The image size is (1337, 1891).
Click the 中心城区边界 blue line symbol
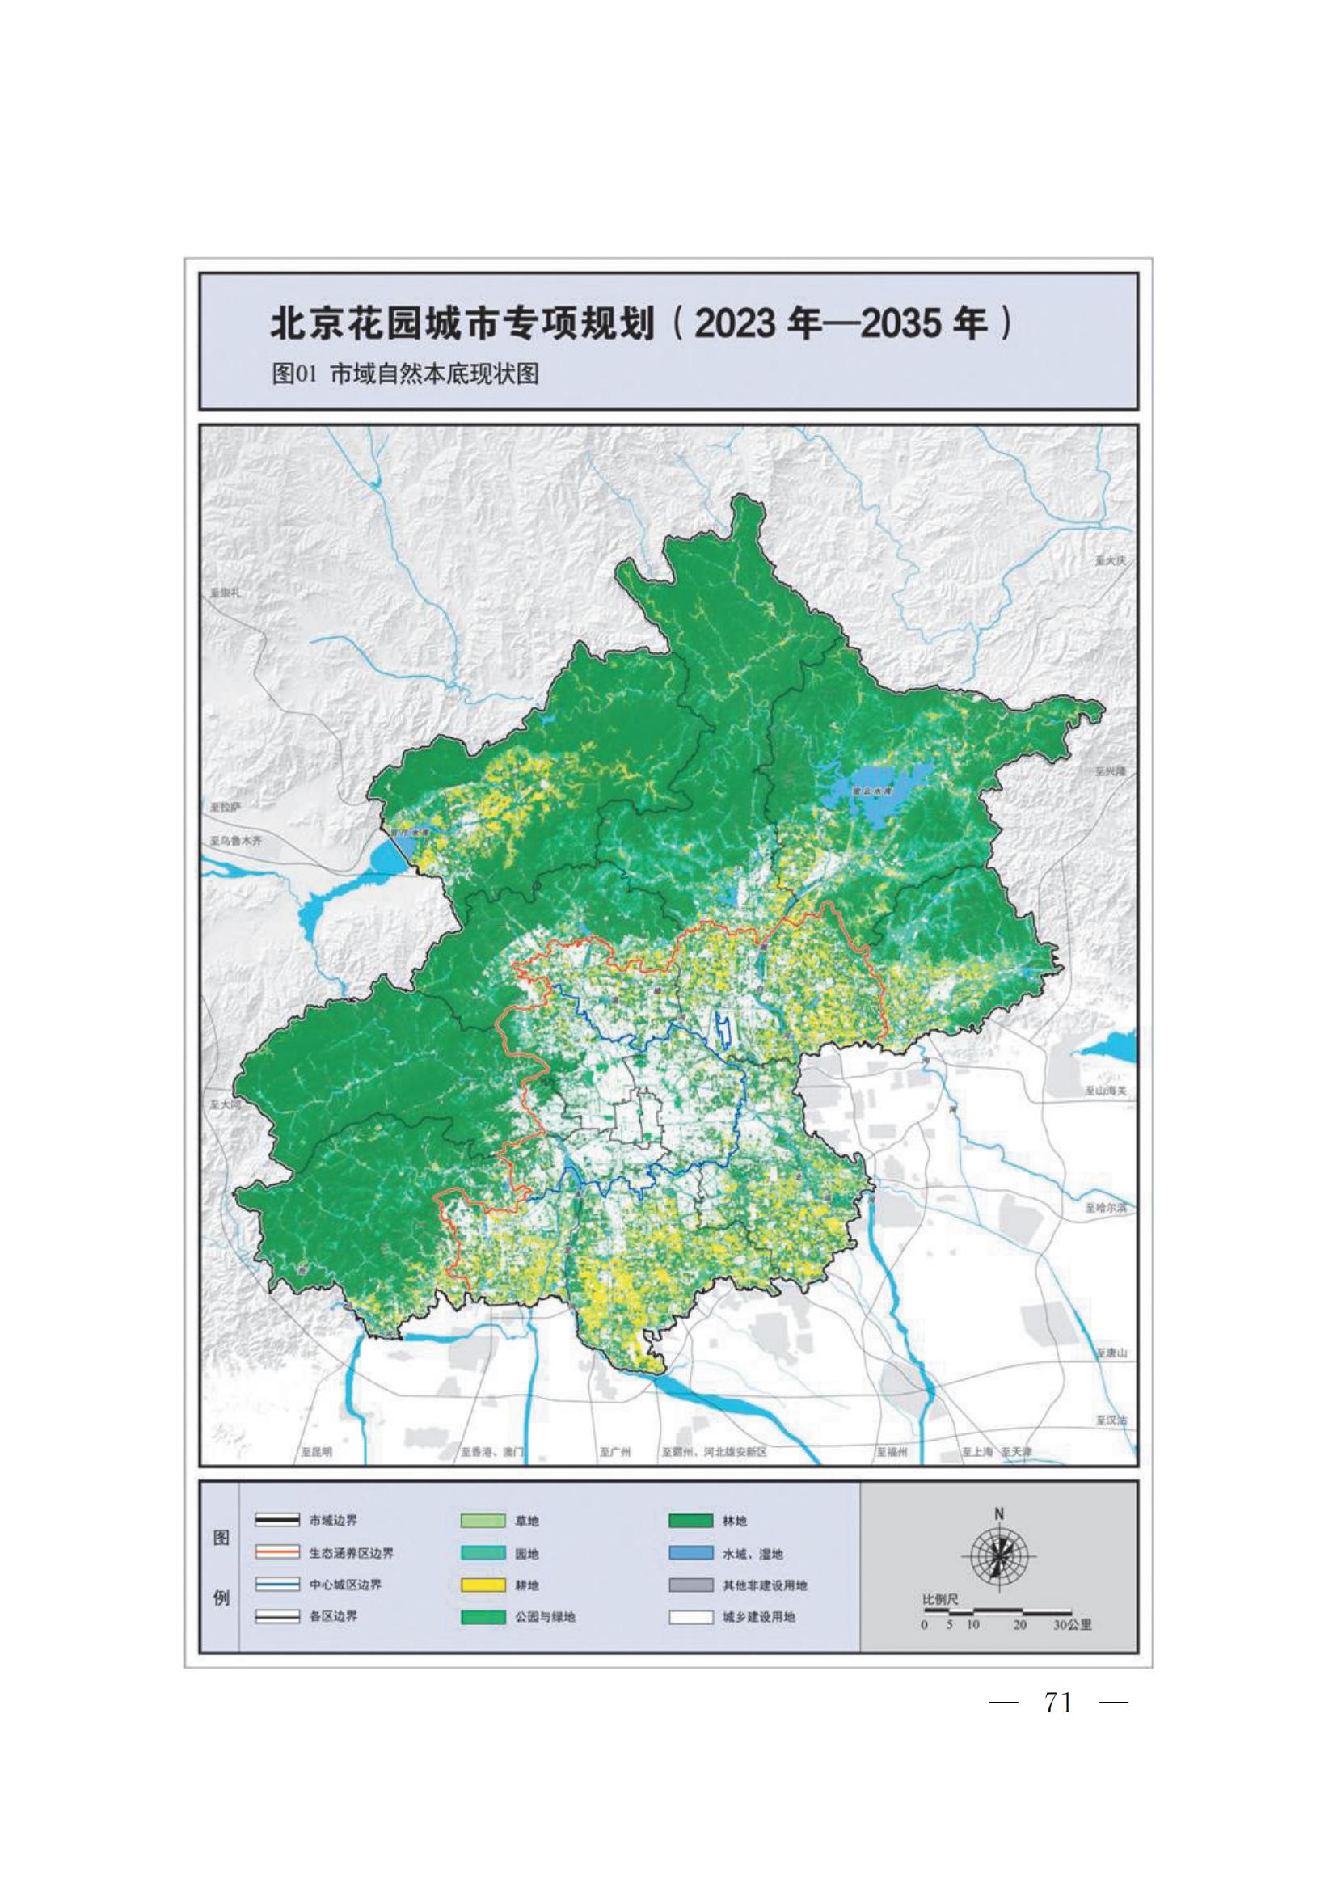[x=276, y=1585]
